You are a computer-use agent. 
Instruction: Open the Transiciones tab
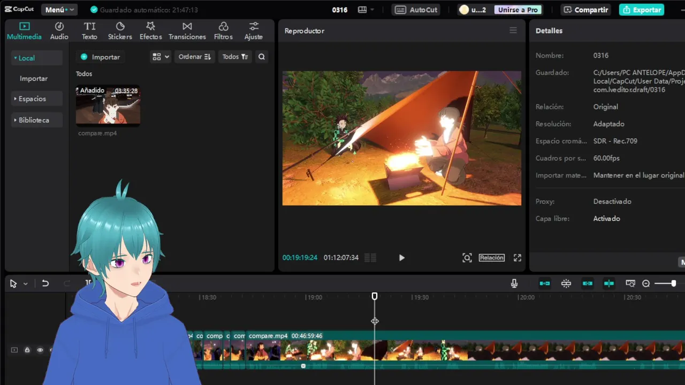187,31
